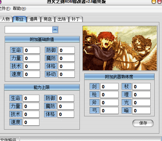The width and height of the screenshot is (162, 141).
Task: Click base stat 移动 input field
Action: pyautogui.click(x=66, y=74)
